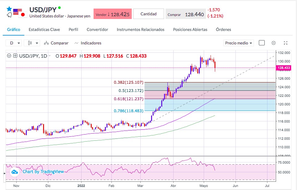This screenshot has height=190, width=297.
Task: Expand the Precio medio dropdown
Action: click(239, 43)
